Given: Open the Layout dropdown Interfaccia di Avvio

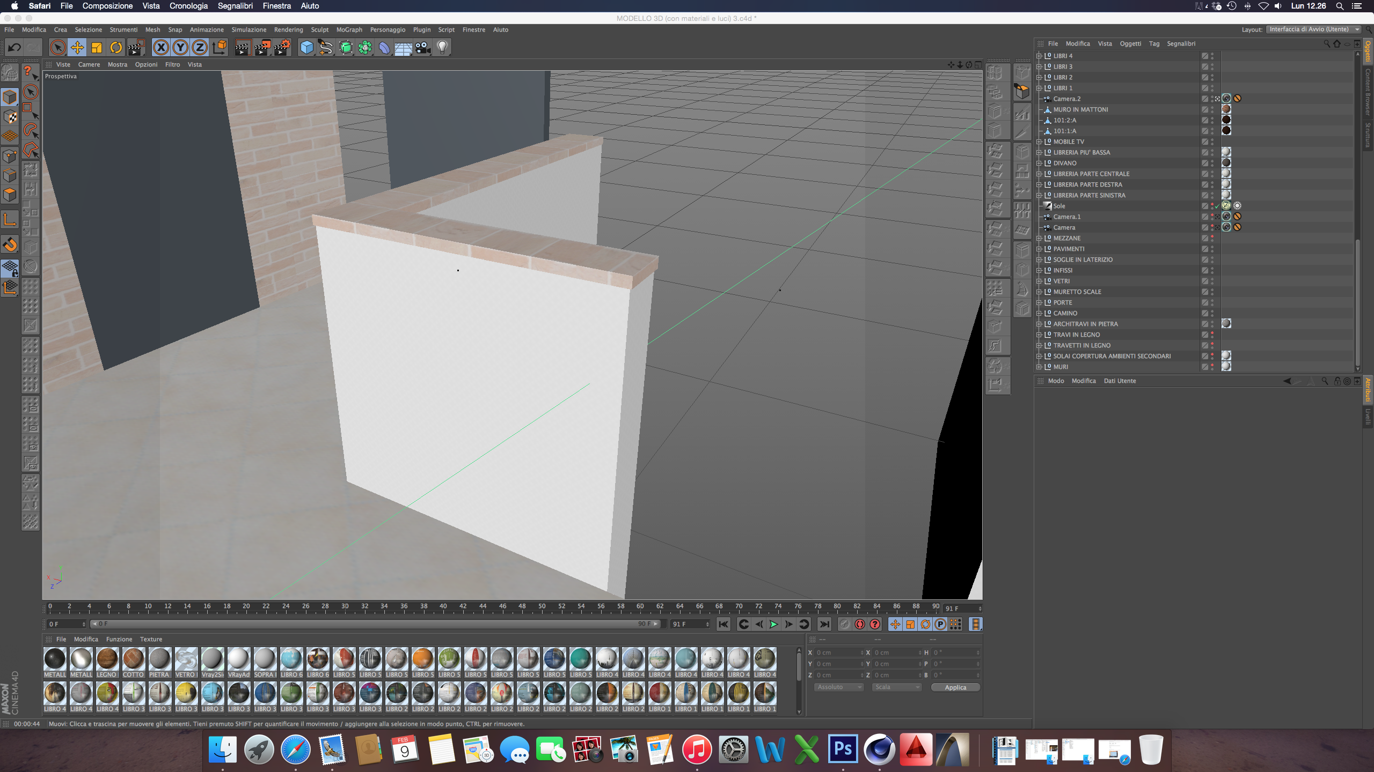Looking at the screenshot, I should (1313, 29).
